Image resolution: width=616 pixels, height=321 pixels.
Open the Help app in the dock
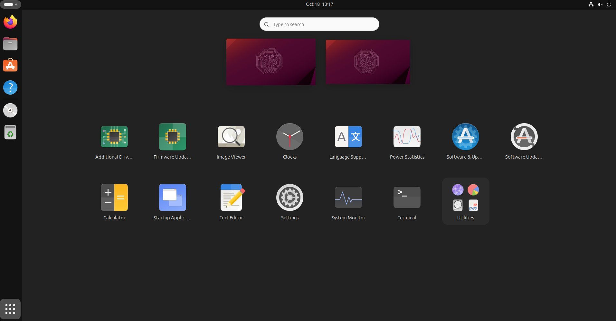tap(10, 87)
